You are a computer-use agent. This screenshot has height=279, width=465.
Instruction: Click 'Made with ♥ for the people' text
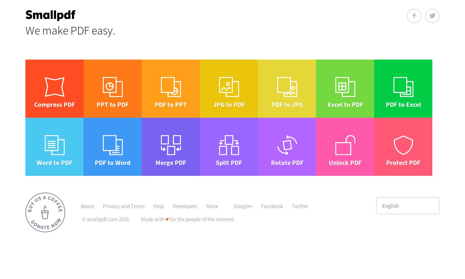pyautogui.click(x=188, y=219)
